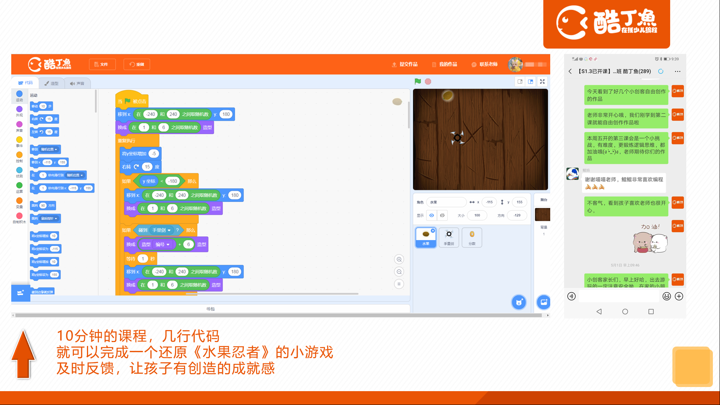Screen dimensions: 720x405
Task: Zoom in on the code workspace
Action: tap(399, 259)
